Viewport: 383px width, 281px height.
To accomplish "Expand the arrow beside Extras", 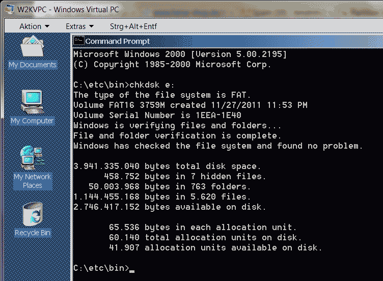I will tap(91, 26).
